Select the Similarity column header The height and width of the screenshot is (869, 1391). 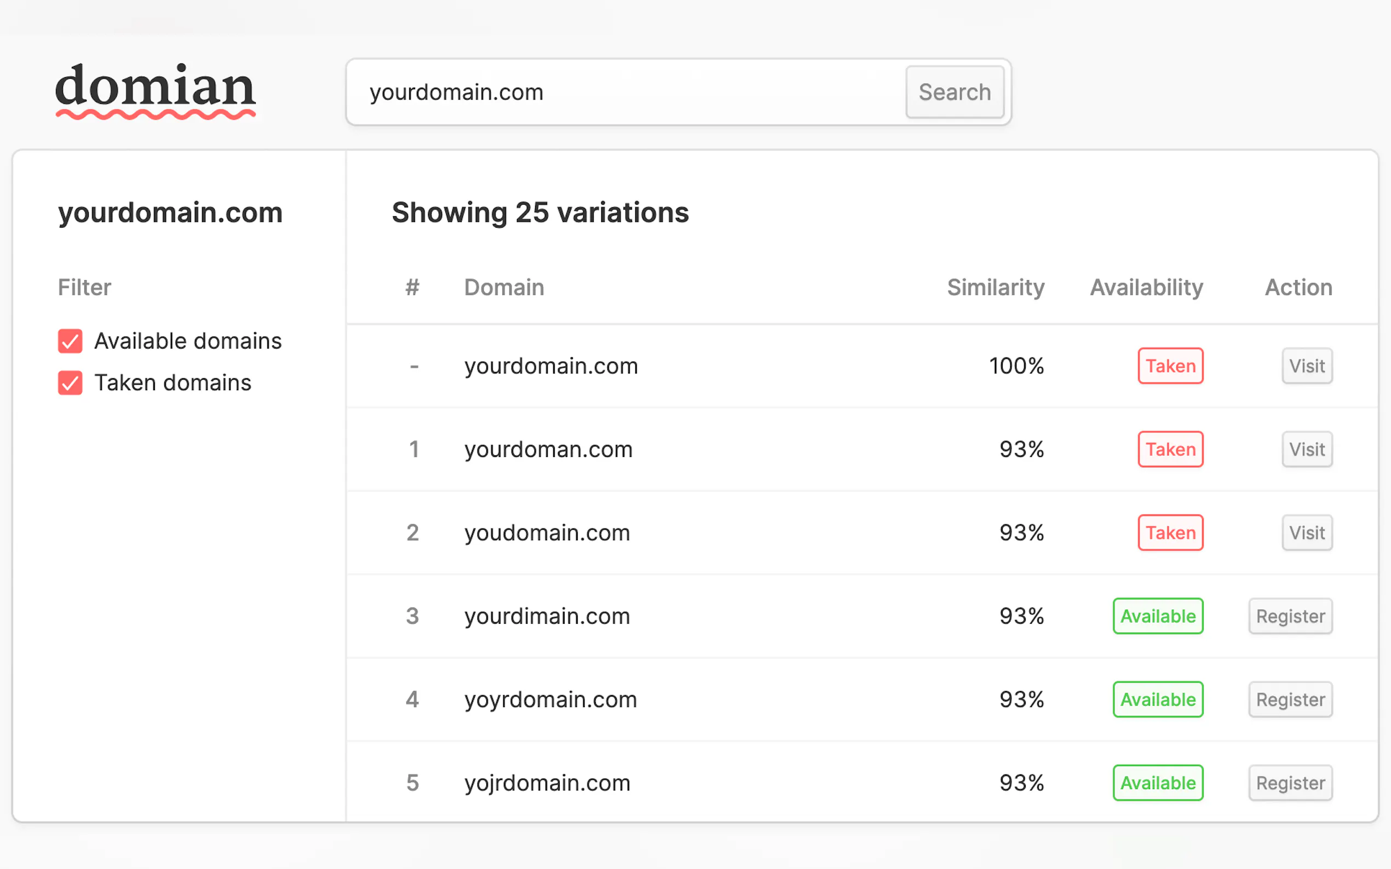pyautogui.click(x=995, y=287)
